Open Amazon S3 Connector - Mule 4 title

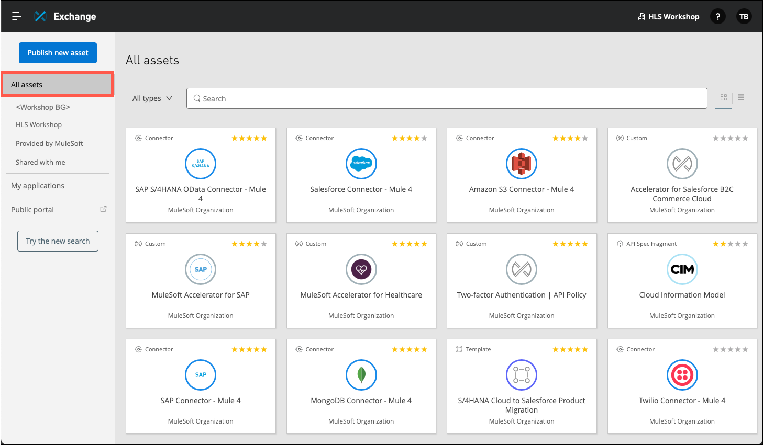[x=522, y=189]
